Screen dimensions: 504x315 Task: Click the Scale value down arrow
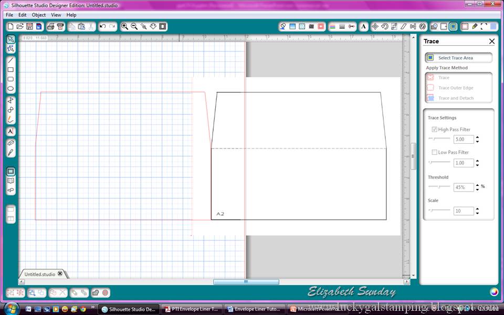[x=477, y=213]
